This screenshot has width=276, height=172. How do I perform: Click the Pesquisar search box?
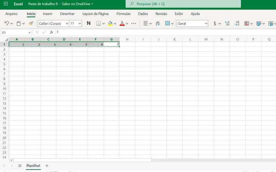point(183,4)
